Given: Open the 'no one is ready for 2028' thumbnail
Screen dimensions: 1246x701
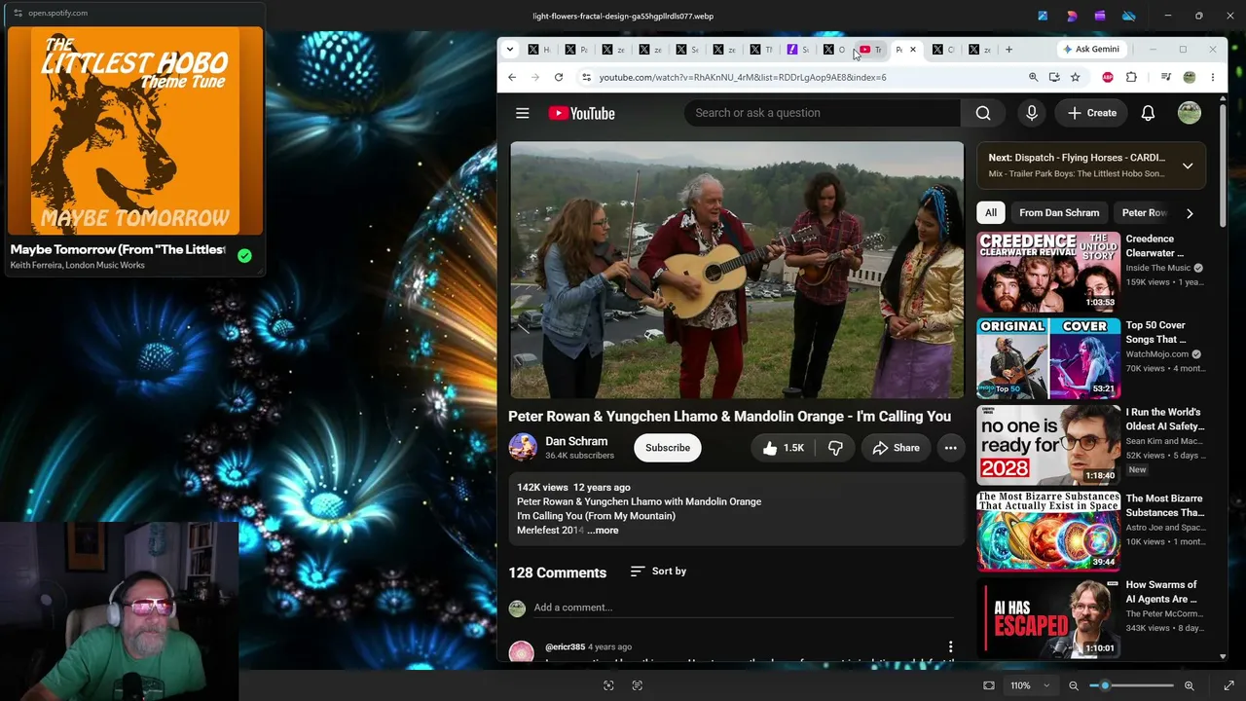Looking at the screenshot, I should click(1048, 445).
